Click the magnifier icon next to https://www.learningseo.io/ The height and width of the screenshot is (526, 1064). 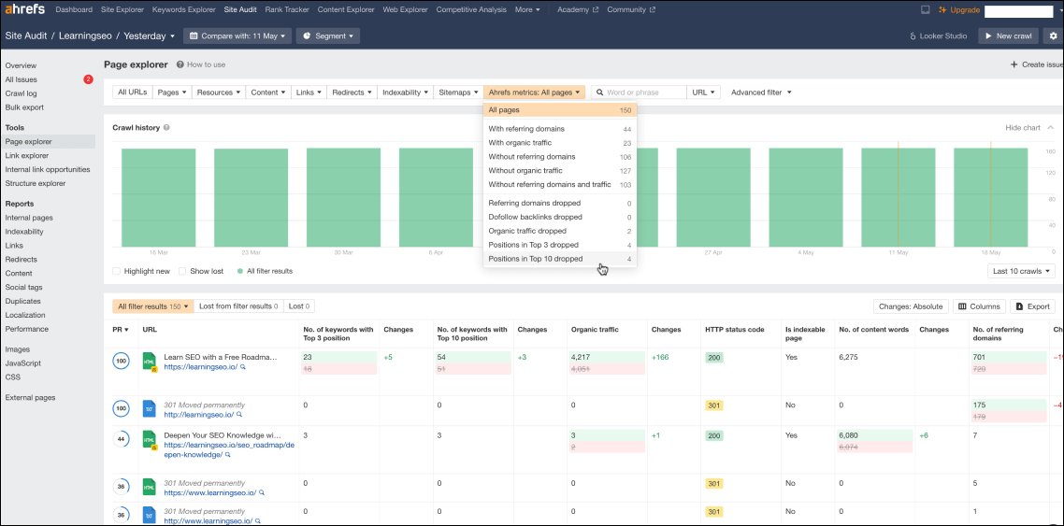point(261,492)
